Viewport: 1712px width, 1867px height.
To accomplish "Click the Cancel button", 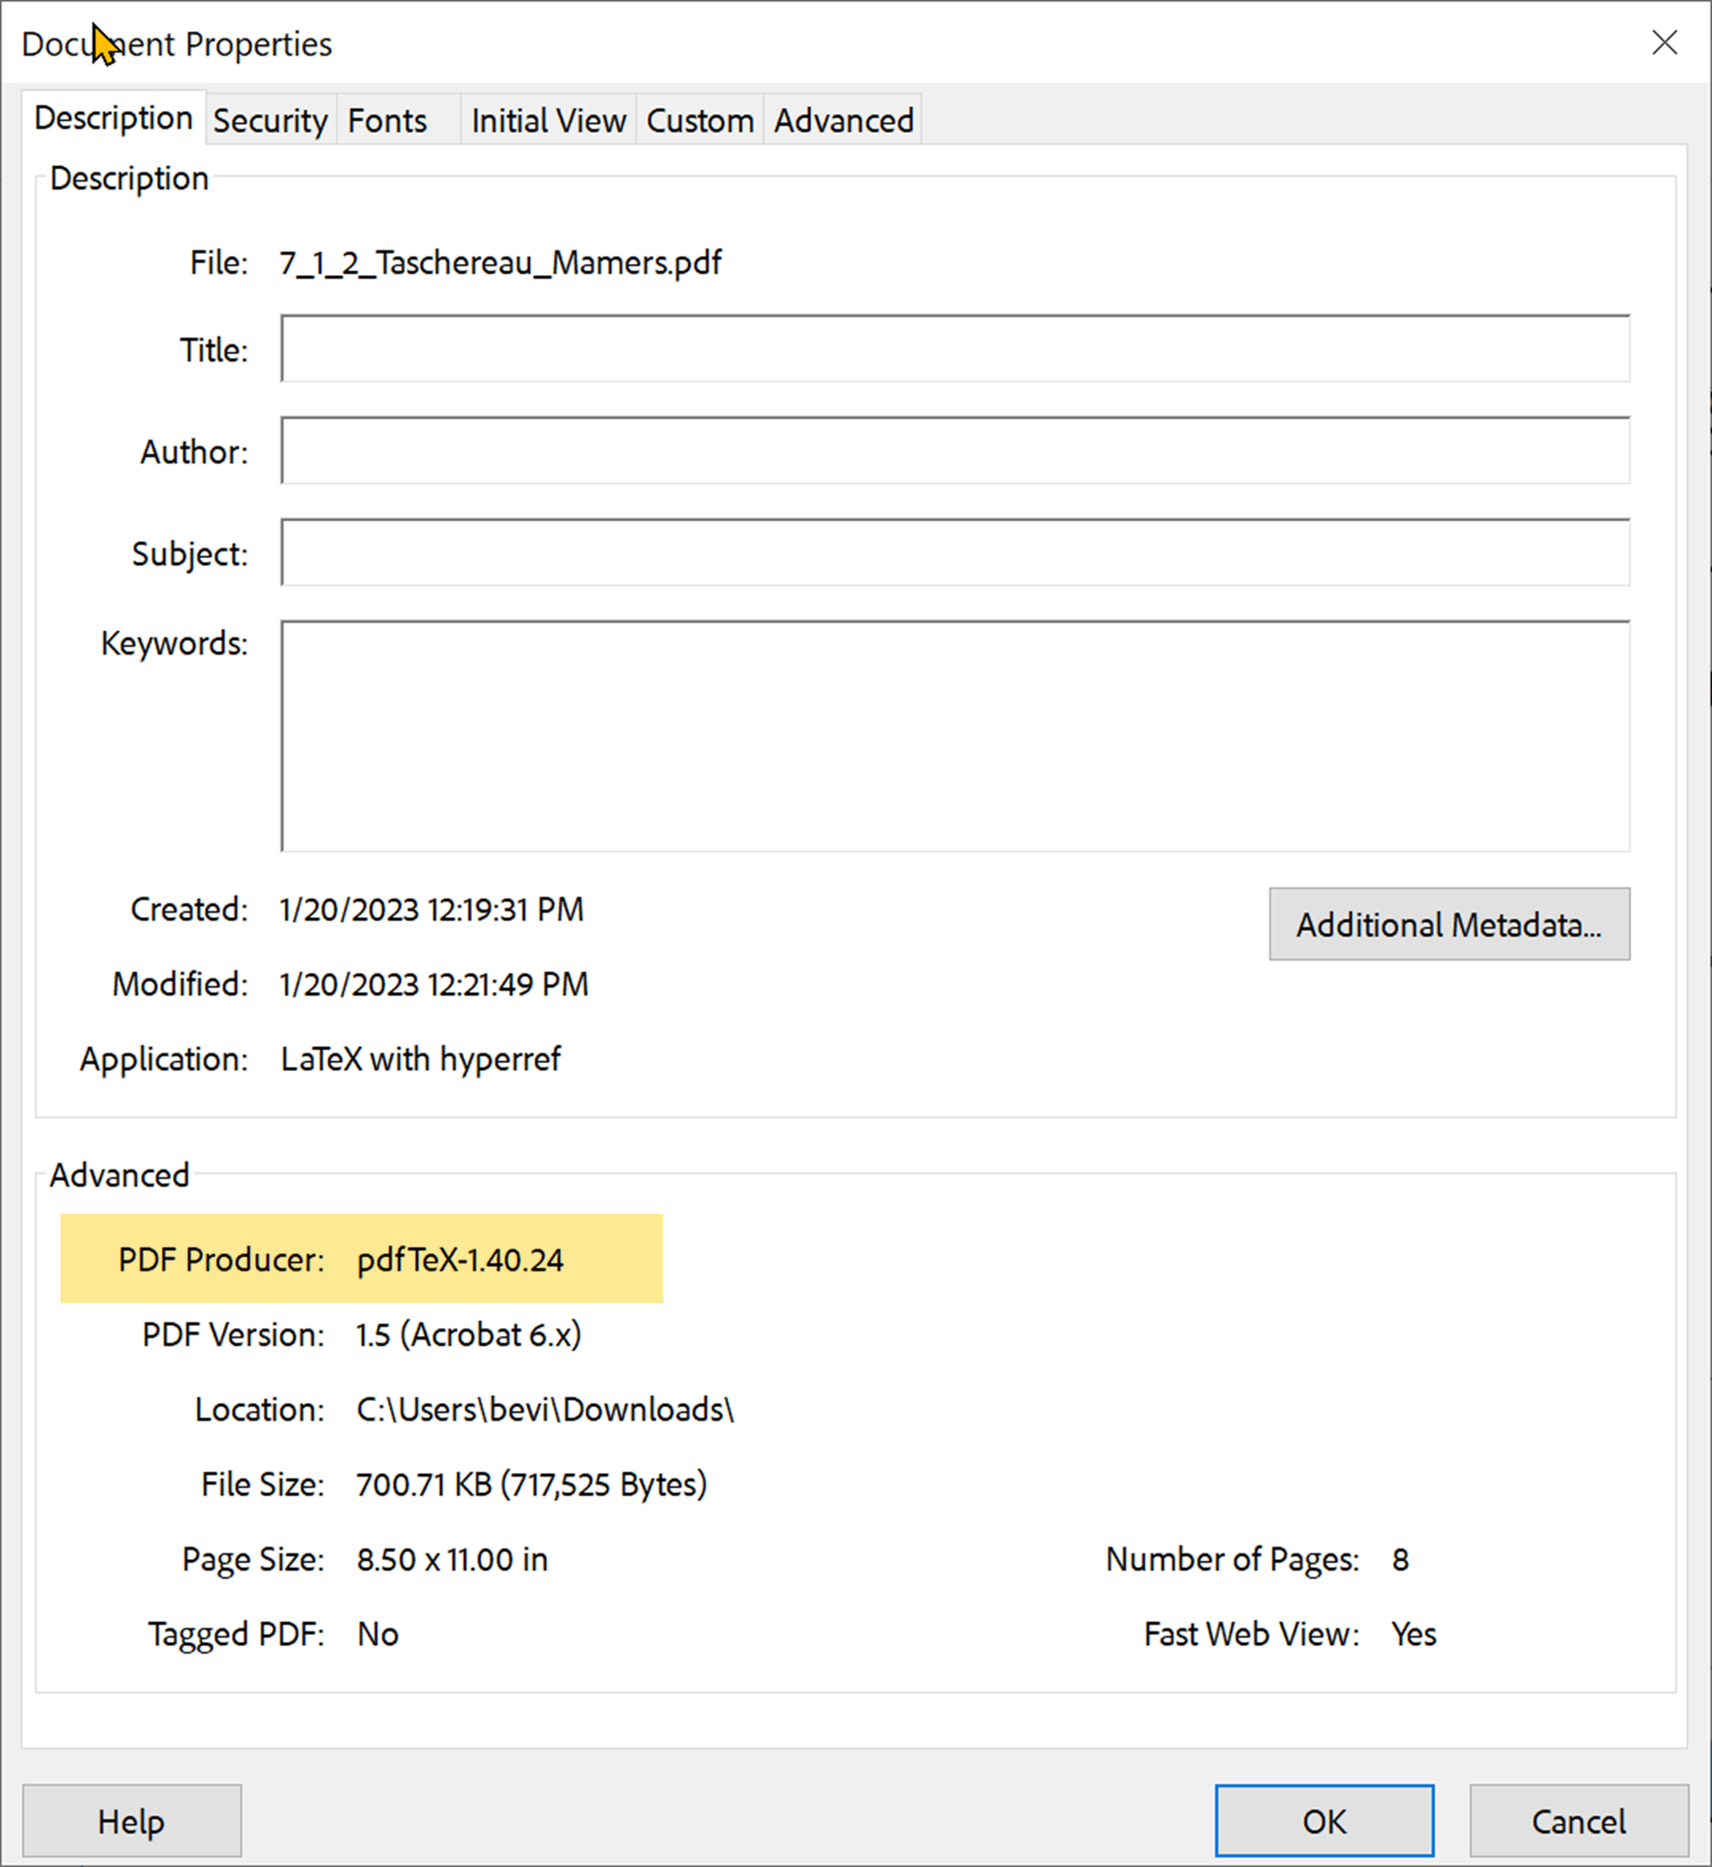I will click(1577, 1820).
